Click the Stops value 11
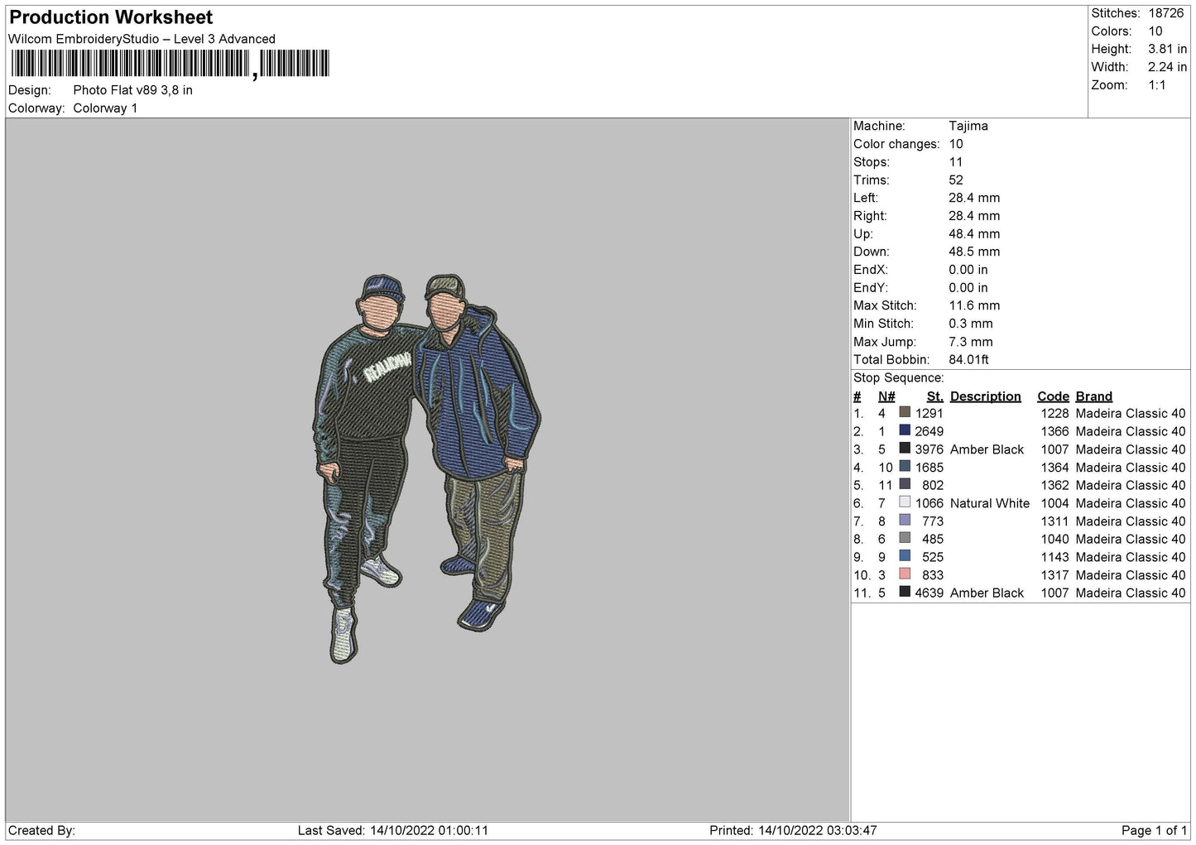 pos(956,162)
